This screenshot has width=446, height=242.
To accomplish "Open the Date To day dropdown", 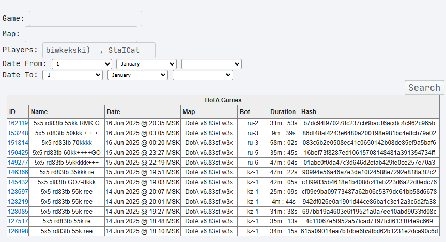I will click(72, 75).
